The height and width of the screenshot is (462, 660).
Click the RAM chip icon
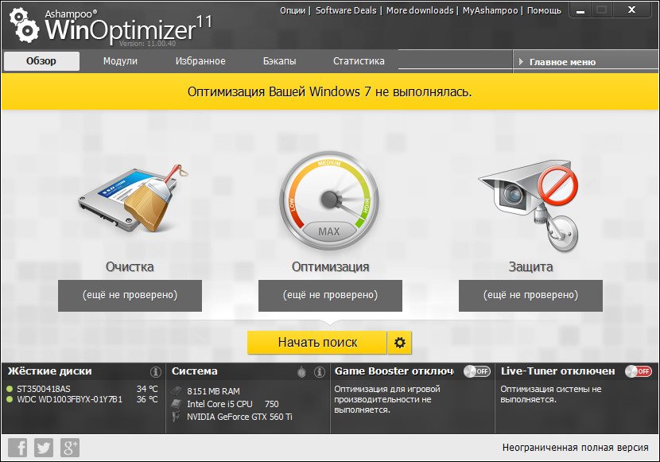pos(177,391)
